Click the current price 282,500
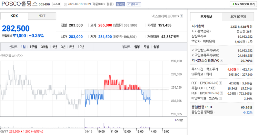The width and height of the screenshot is (258, 135). 16,28
